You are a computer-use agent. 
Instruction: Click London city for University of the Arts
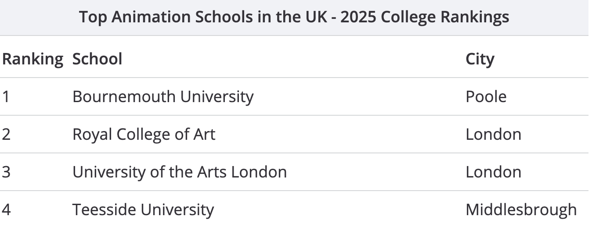pos(493,172)
